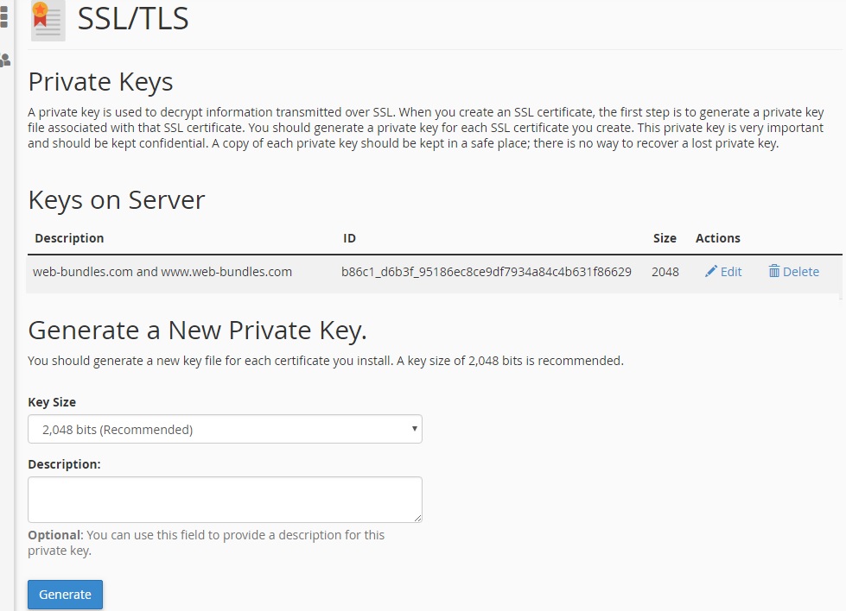This screenshot has height=611, width=846.
Task: Click the Actions column header
Action: (x=717, y=238)
